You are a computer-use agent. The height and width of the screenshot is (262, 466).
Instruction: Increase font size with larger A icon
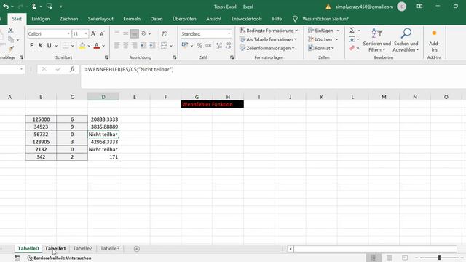coord(93,34)
